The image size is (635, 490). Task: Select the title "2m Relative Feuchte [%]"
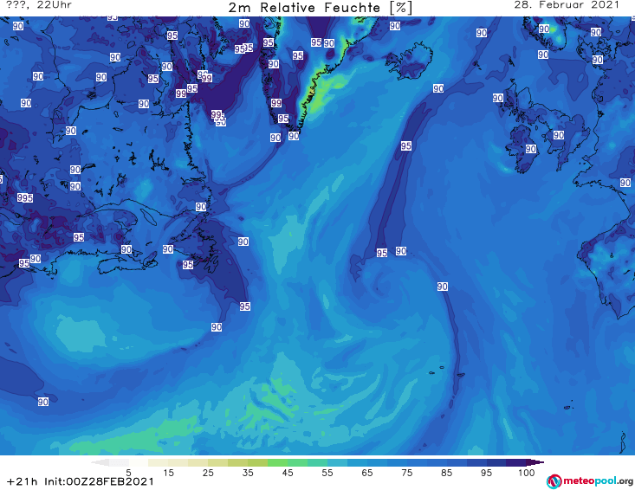(320, 8)
